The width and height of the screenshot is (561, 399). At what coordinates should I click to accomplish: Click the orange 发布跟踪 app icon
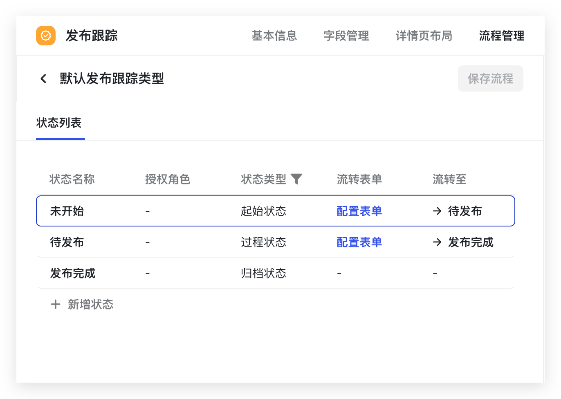(46, 36)
